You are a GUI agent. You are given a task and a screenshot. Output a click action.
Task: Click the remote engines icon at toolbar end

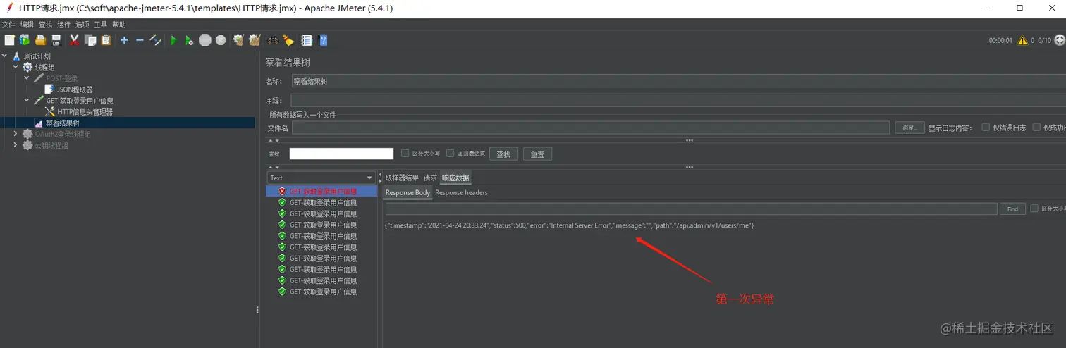pos(1059,40)
